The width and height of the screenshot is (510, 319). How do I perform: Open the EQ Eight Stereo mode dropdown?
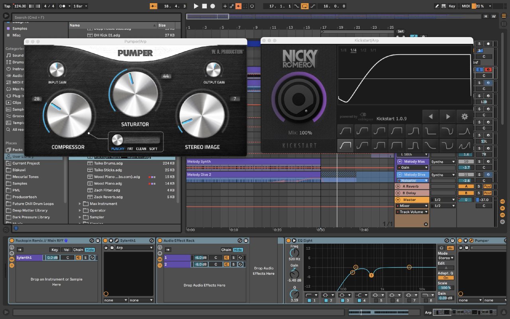click(x=445, y=258)
